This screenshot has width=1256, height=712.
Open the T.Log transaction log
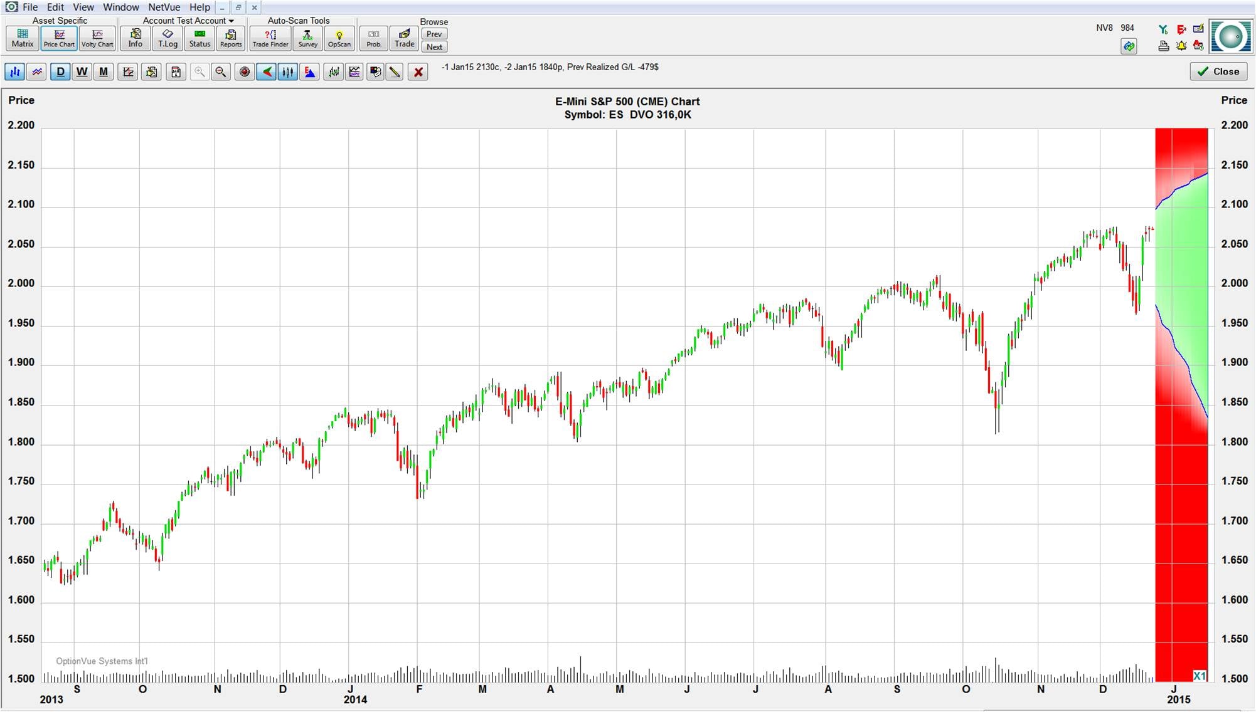[x=168, y=38]
